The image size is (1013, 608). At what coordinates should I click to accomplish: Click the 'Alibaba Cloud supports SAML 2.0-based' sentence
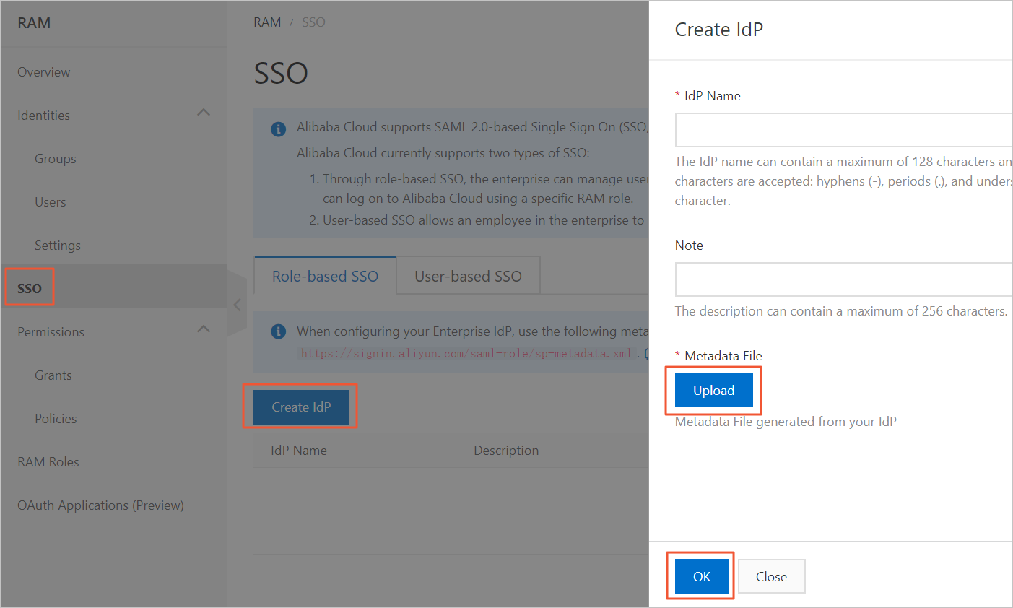click(472, 127)
